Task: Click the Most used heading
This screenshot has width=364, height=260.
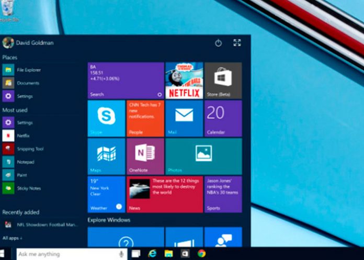Action: click(15, 110)
